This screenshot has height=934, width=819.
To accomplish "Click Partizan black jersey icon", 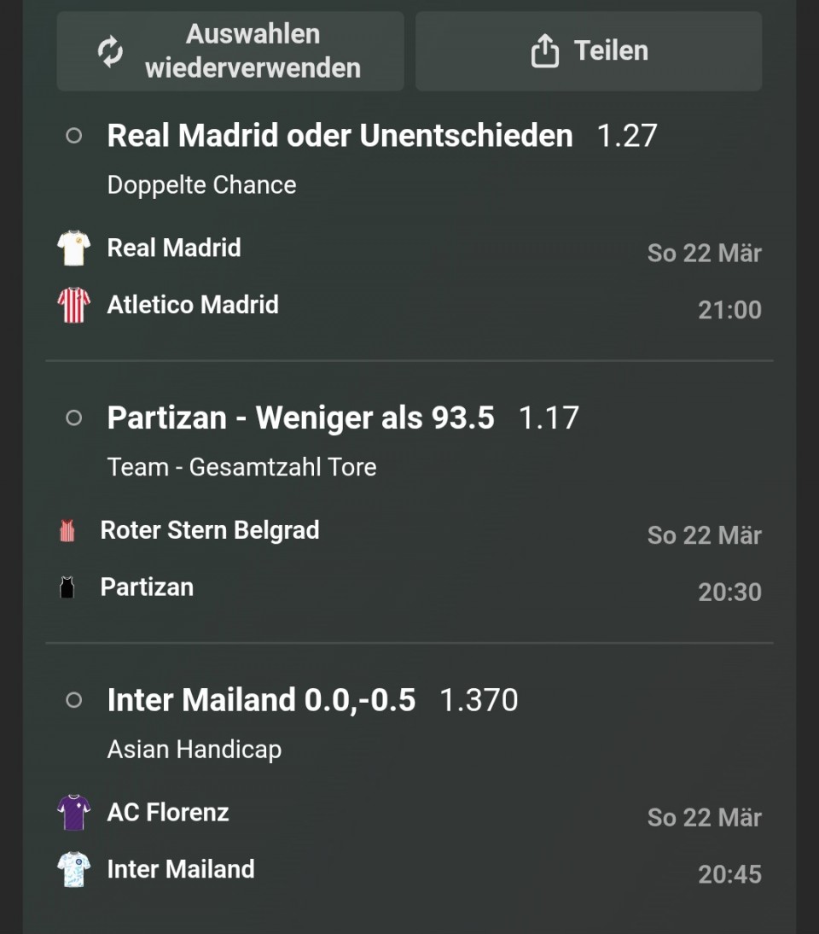I will tap(67, 587).
